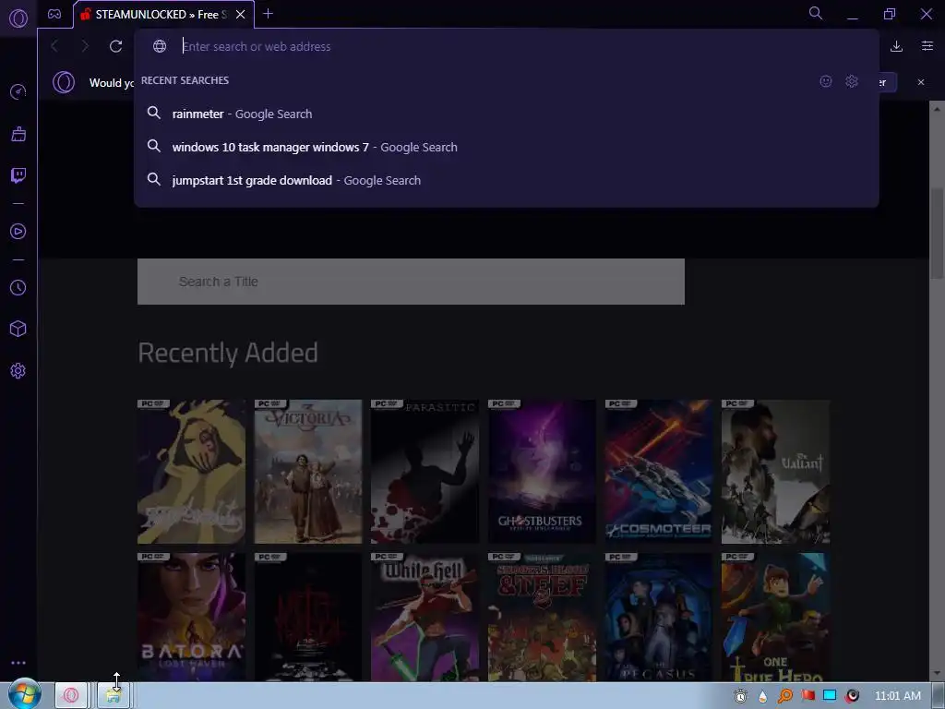Screen dimensions: 945x709
Task: Click the page vertical scrollbar thumb
Action: [937, 232]
